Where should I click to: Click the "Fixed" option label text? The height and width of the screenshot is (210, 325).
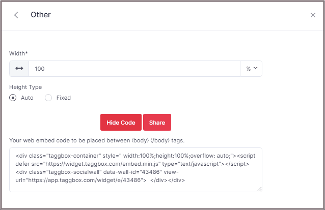pyautogui.click(x=64, y=98)
